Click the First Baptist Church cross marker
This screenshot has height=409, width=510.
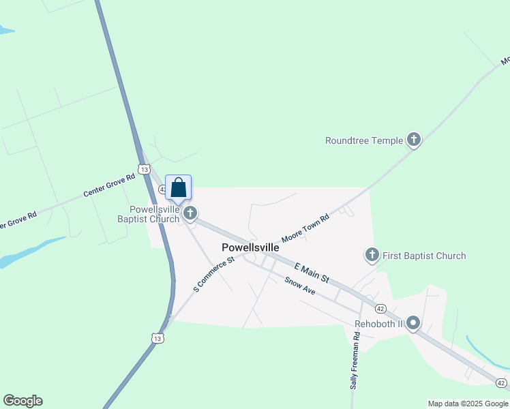(x=372, y=255)
